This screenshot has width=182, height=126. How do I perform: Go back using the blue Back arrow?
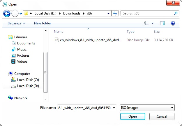7,13
